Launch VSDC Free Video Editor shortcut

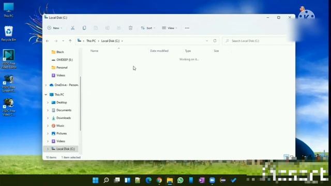(9, 59)
